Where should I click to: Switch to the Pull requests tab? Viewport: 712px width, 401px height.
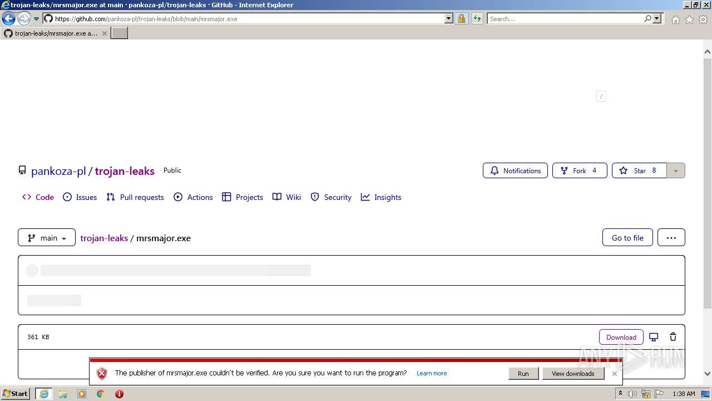coord(135,197)
